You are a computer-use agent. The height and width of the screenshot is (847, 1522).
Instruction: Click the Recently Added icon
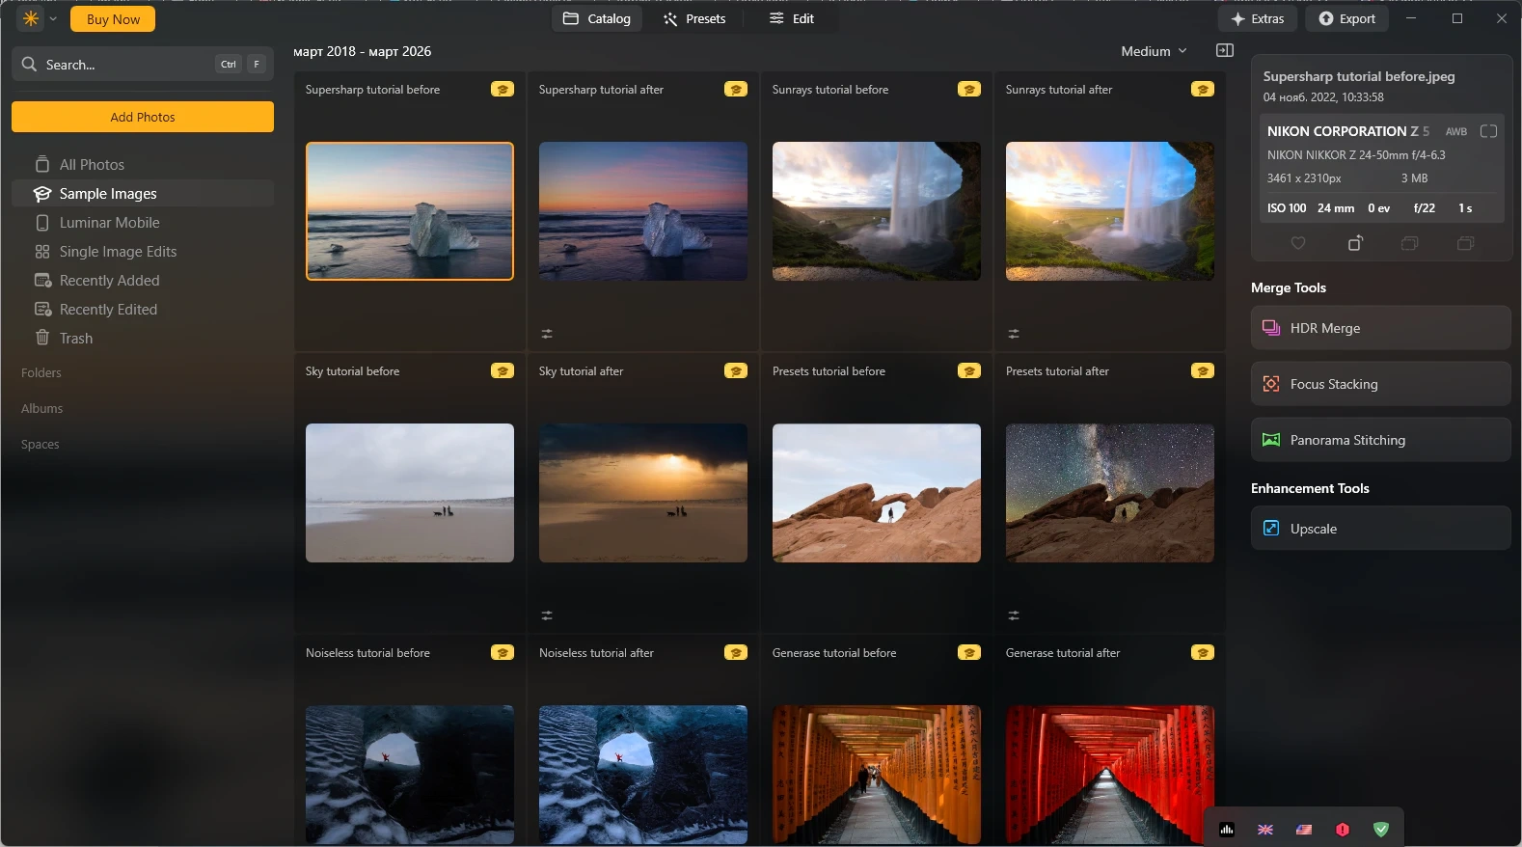(x=42, y=281)
